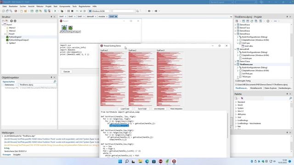Click Load Script button in Thread Sorting Demo
This screenshot has height=165, width=294.
[125, 109]
